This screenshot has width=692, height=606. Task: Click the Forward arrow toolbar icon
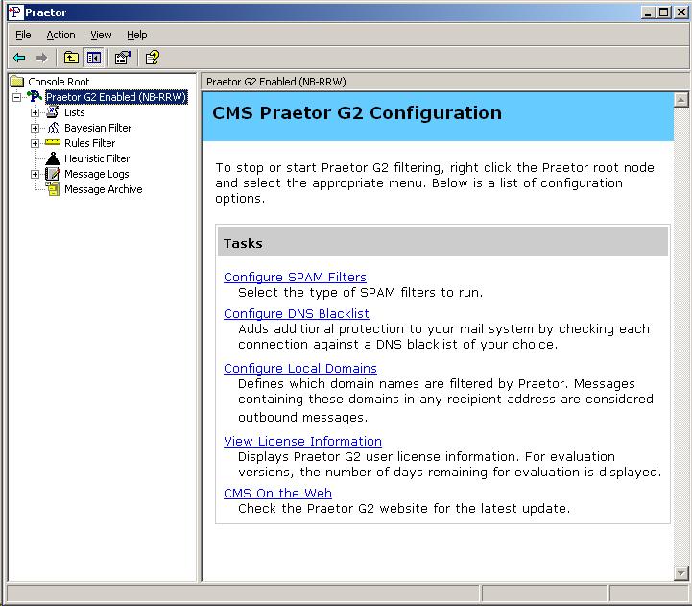tap(41, 58)
